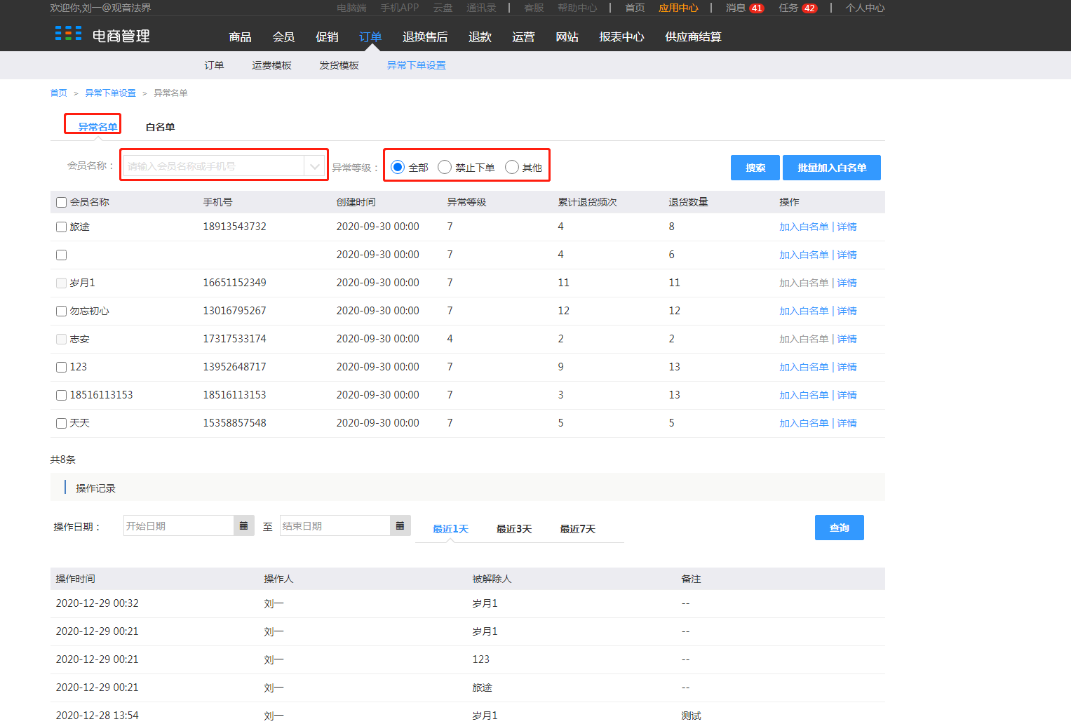Image resolution: width=1071 pixels, height=724 pixels.
Task: Open 详情 for member 旅途
Action: tap(847, 227)
